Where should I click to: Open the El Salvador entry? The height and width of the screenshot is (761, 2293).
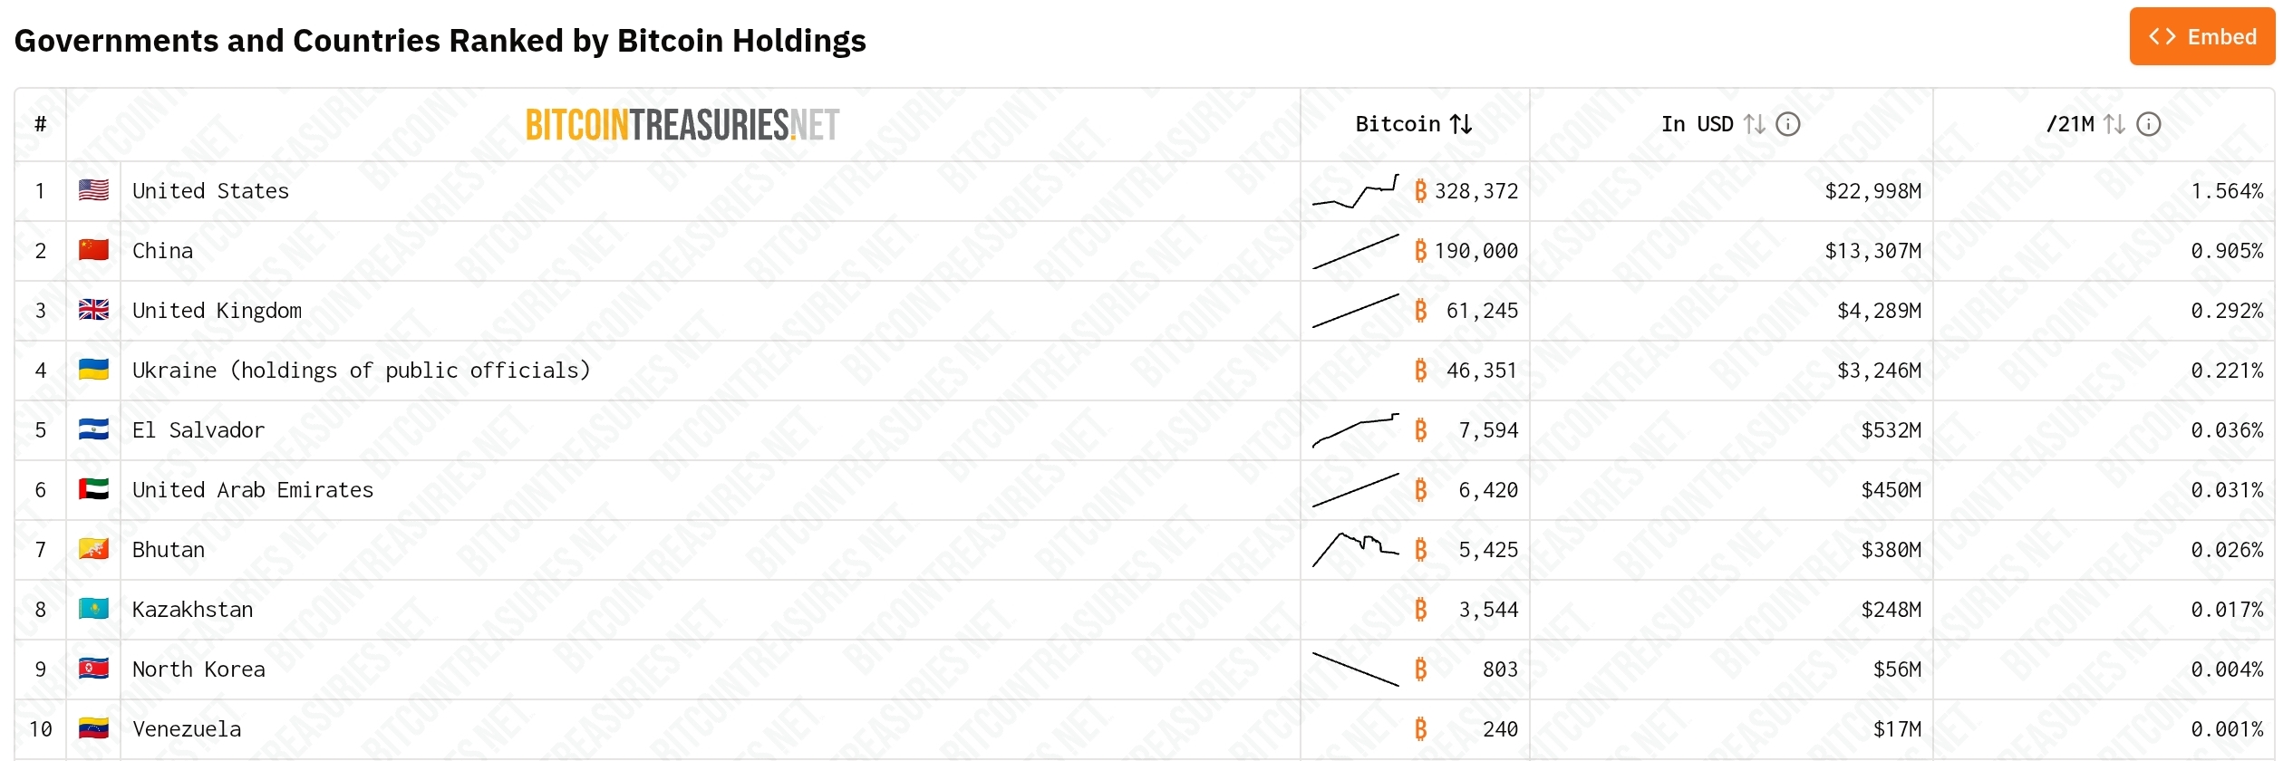pos(198,430)
